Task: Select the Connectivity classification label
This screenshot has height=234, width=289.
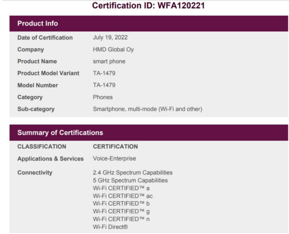Action: tap(35, 173)
